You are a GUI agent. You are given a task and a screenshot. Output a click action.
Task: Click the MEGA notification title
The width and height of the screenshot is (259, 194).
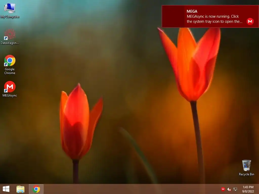click(192, 11)
